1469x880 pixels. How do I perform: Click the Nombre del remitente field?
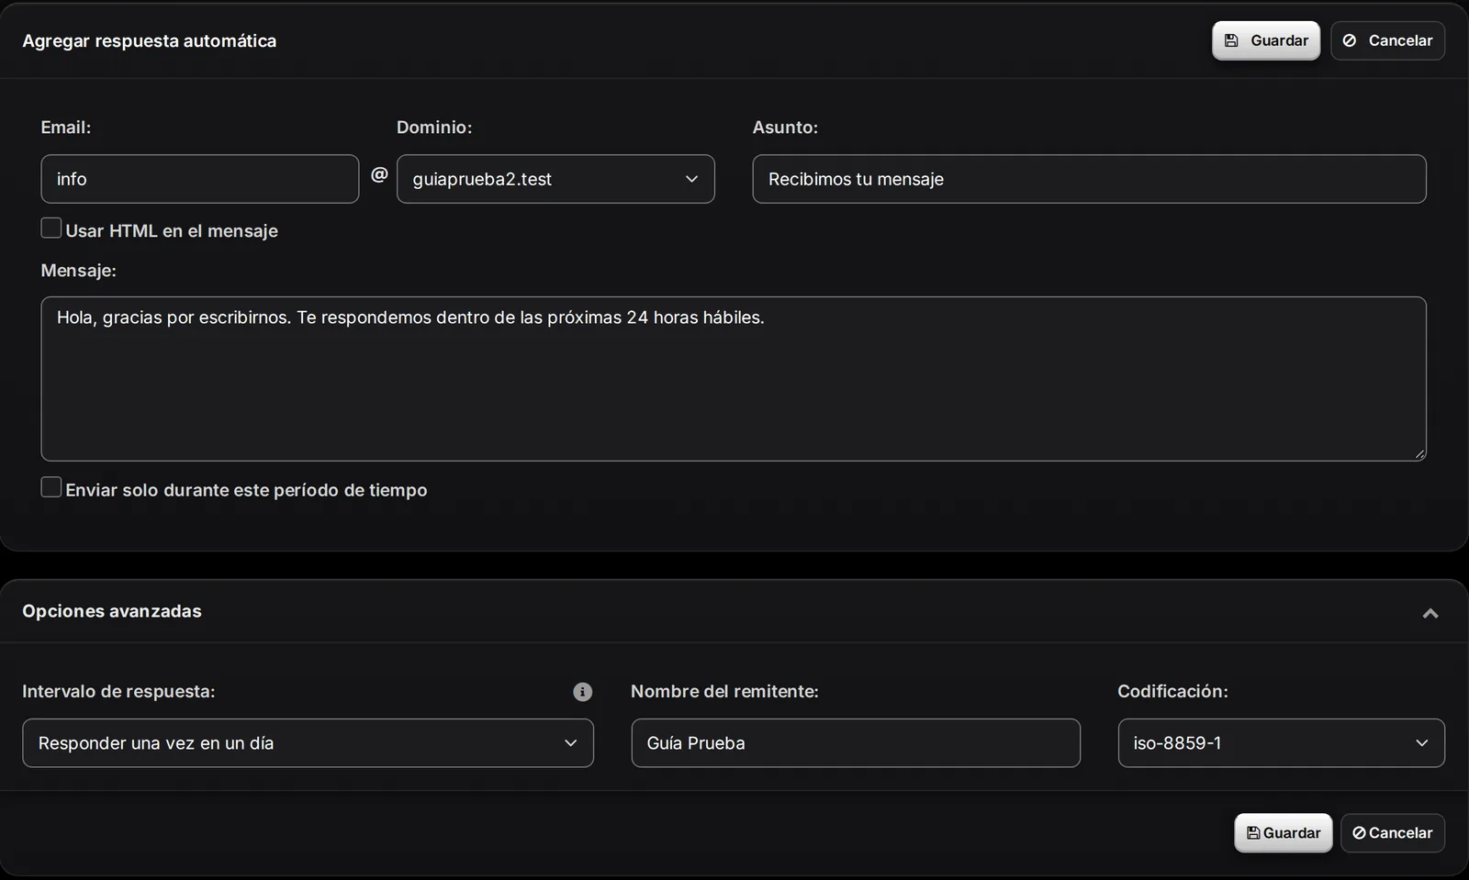coord(856,743)
